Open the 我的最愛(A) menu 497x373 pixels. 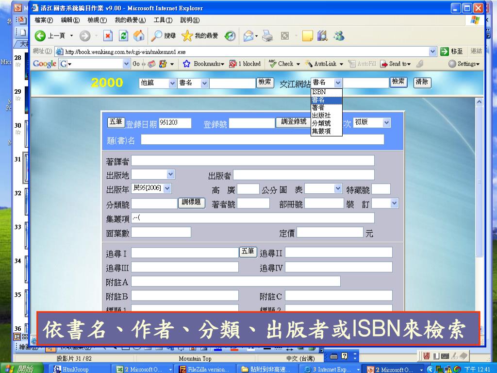coord(130,20)
